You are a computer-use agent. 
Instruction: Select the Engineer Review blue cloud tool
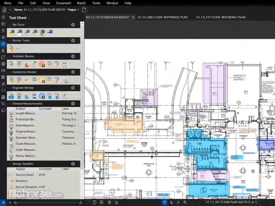click(x=50, y=96)
